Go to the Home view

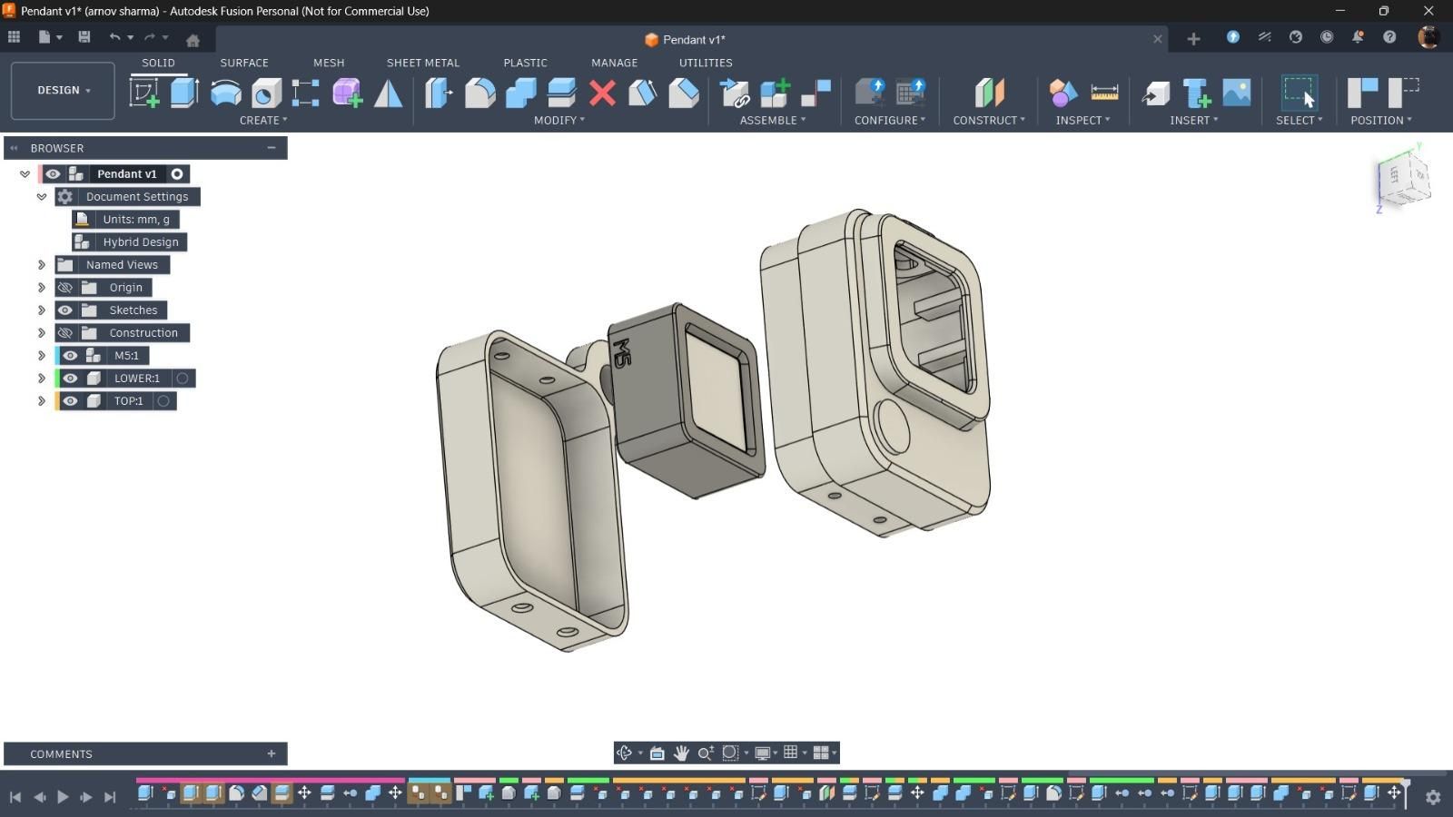point(193,40)
